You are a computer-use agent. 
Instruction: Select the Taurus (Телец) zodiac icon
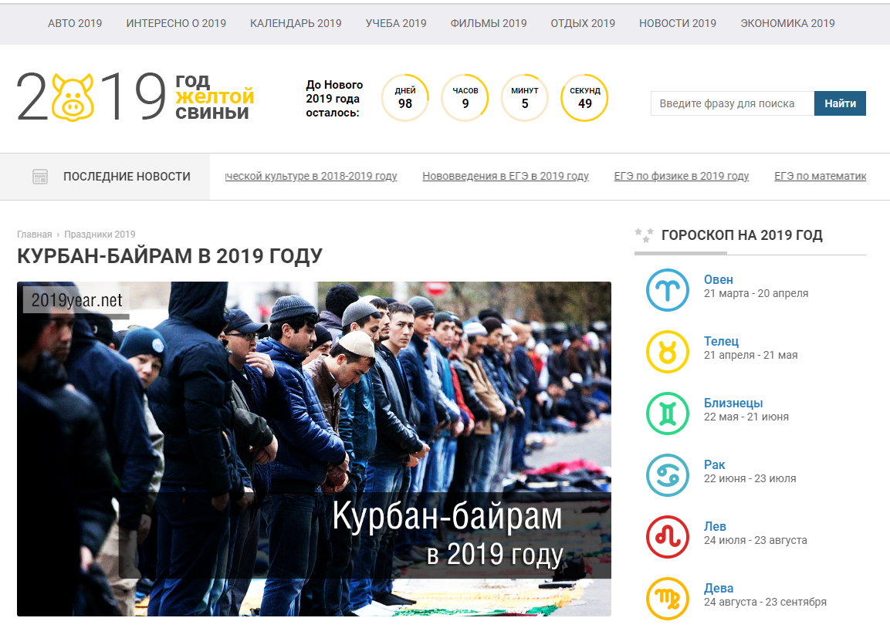click(667, 351)
